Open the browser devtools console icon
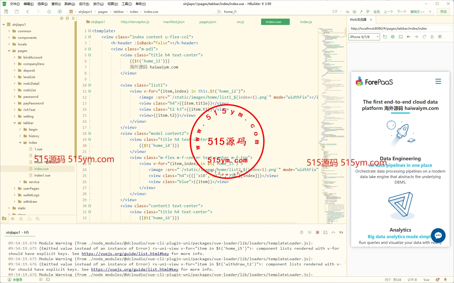Image resolution: width=454 pixels, height=283 pixels. click(x=400, y=37)
